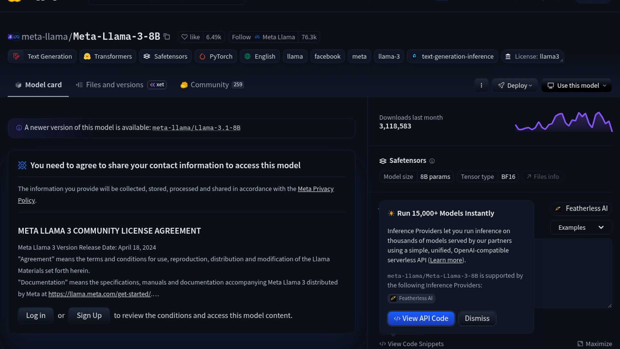Image resolution: width=620 pixels, height=349 pixels.
Task: Click the Text Generation tag icon
Action: (x=16, y=56)
